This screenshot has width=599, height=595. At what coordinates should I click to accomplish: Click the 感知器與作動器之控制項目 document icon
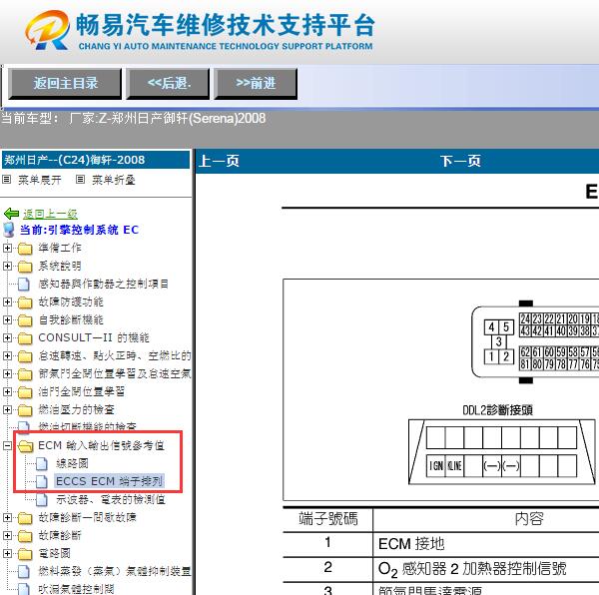pyautogui.click(x=24, y=284)
